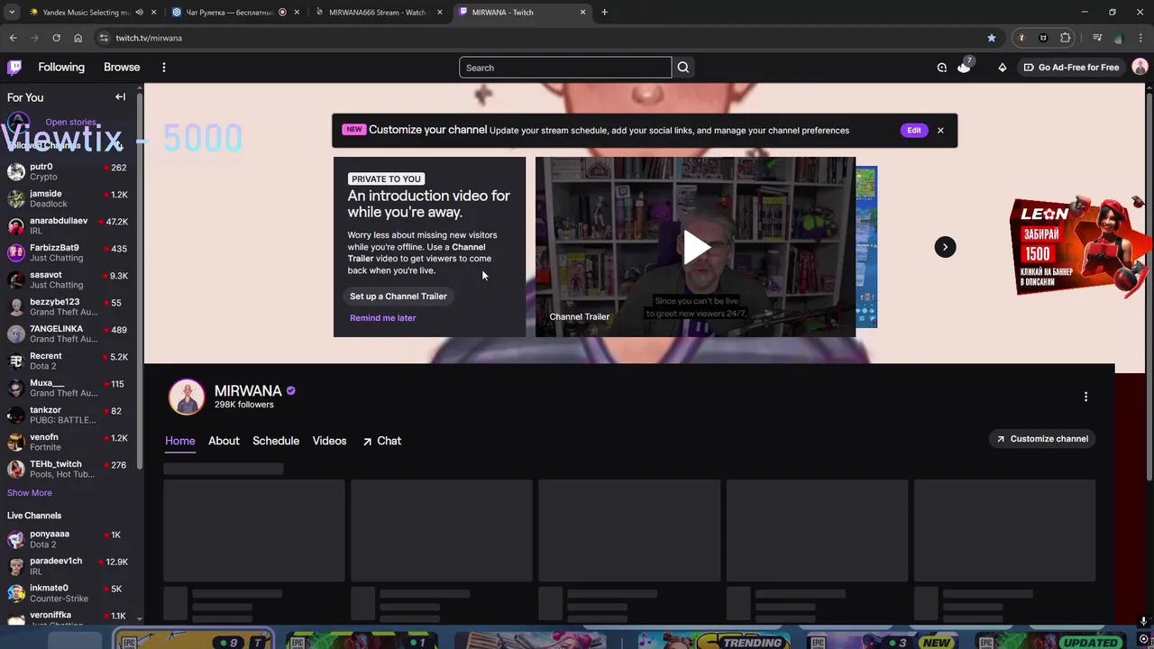Collapse the For You sidebar
This screenshot has width=1154, height=649.
pos(120,97)
